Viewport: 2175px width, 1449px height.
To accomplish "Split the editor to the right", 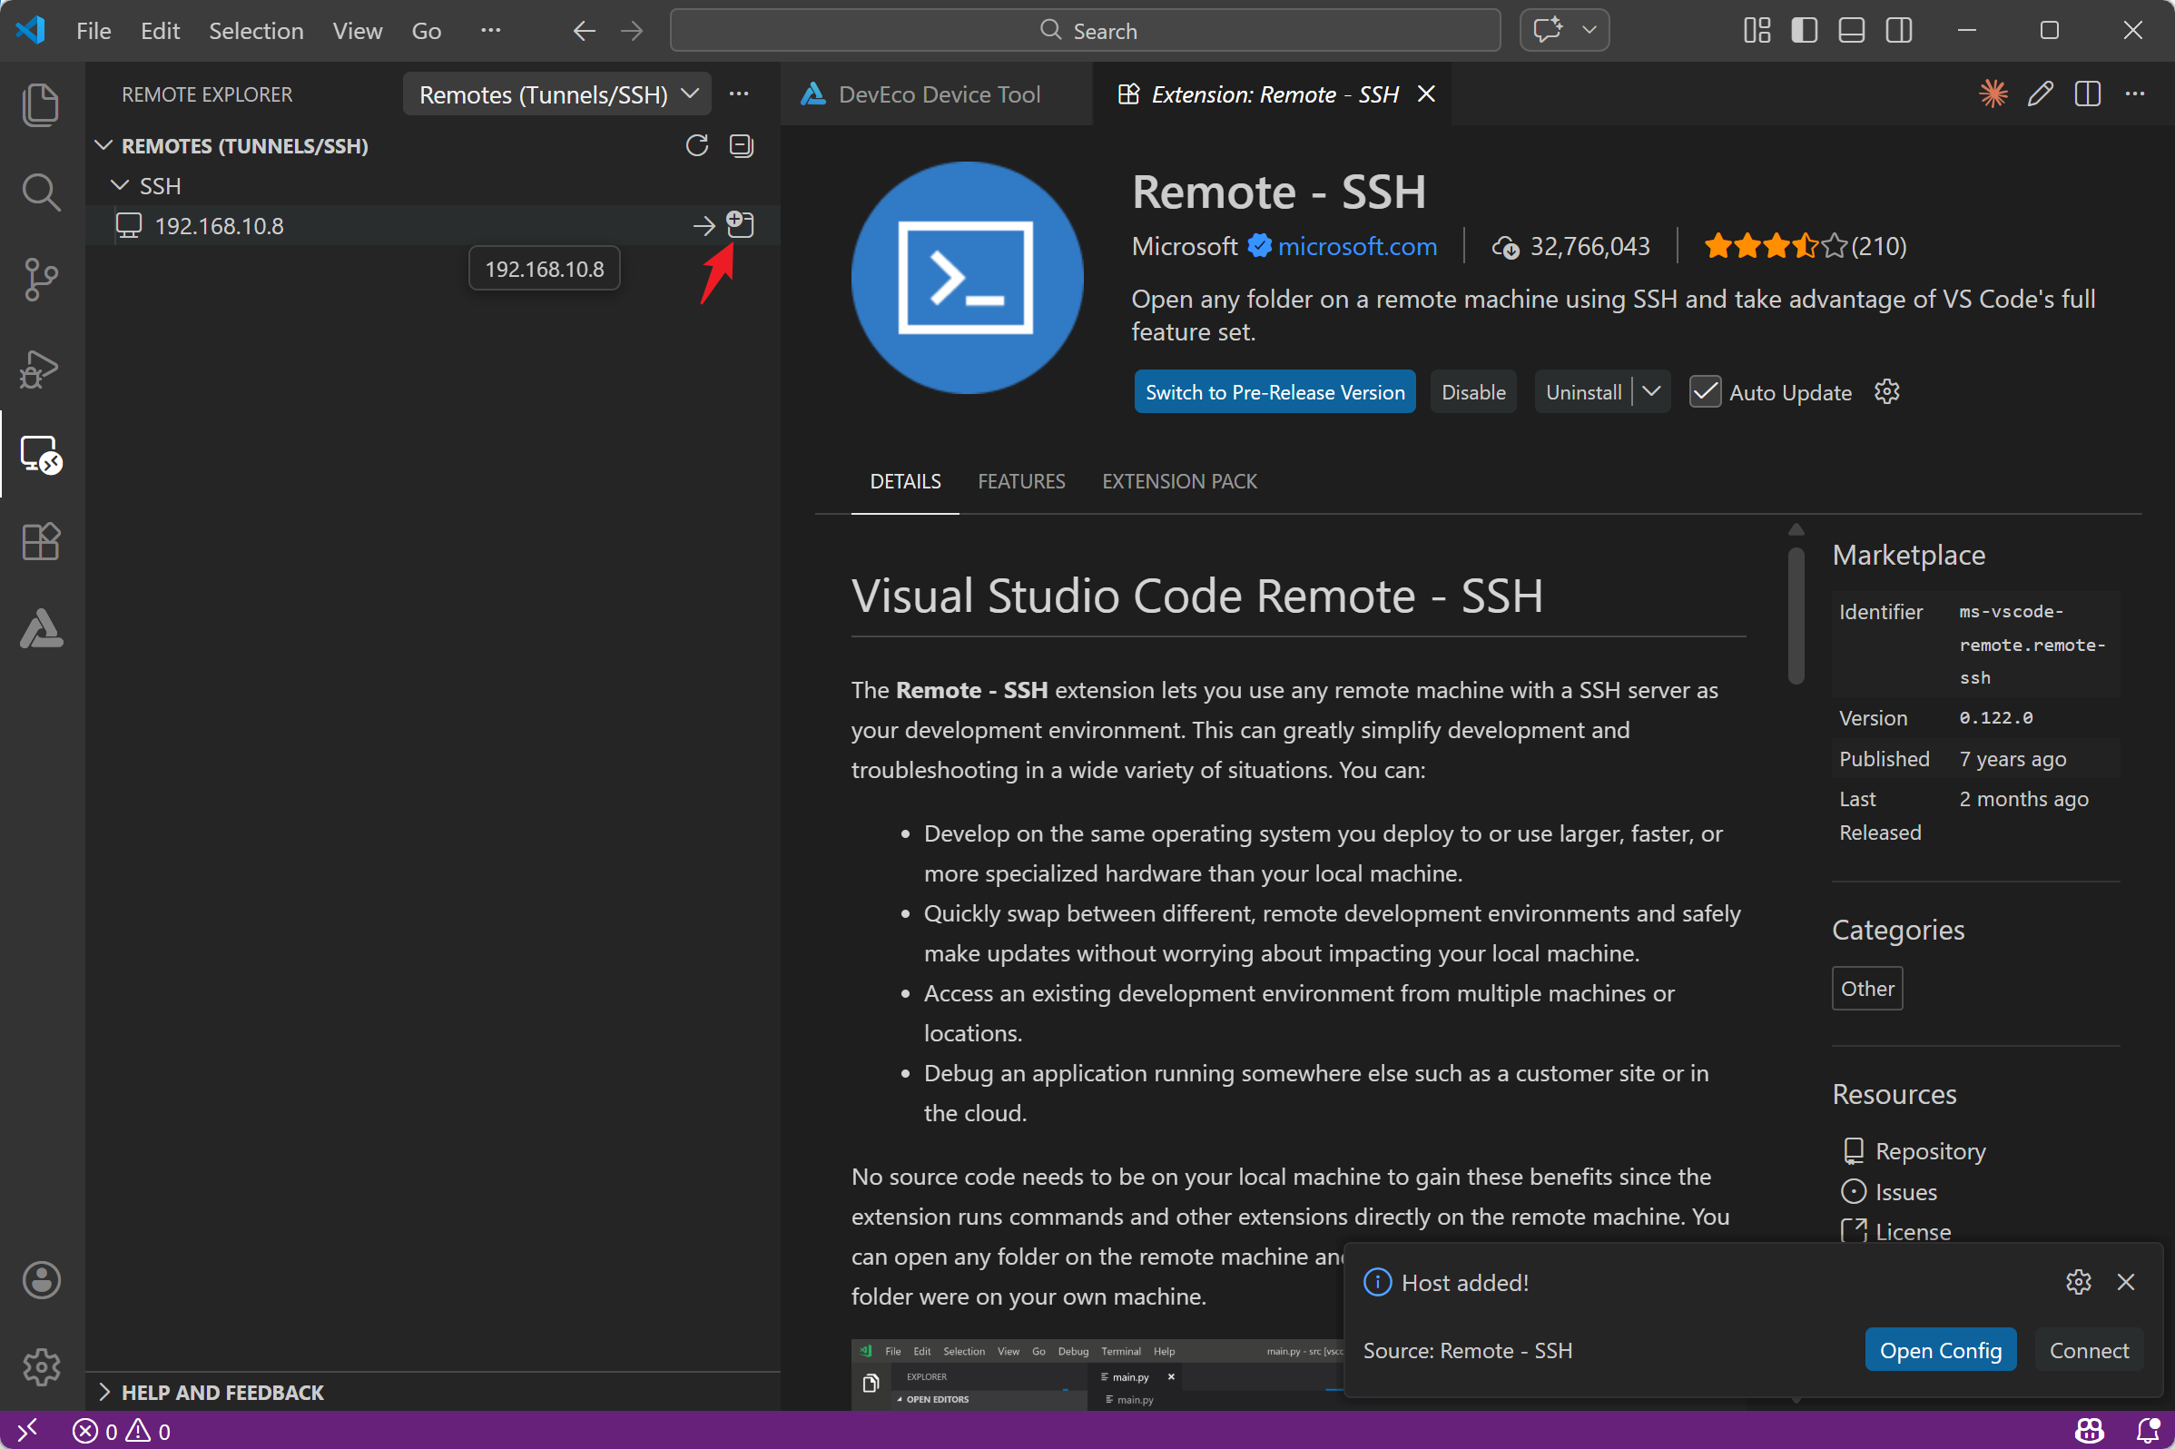I will pyautogui.click(x=2087, y=94).
